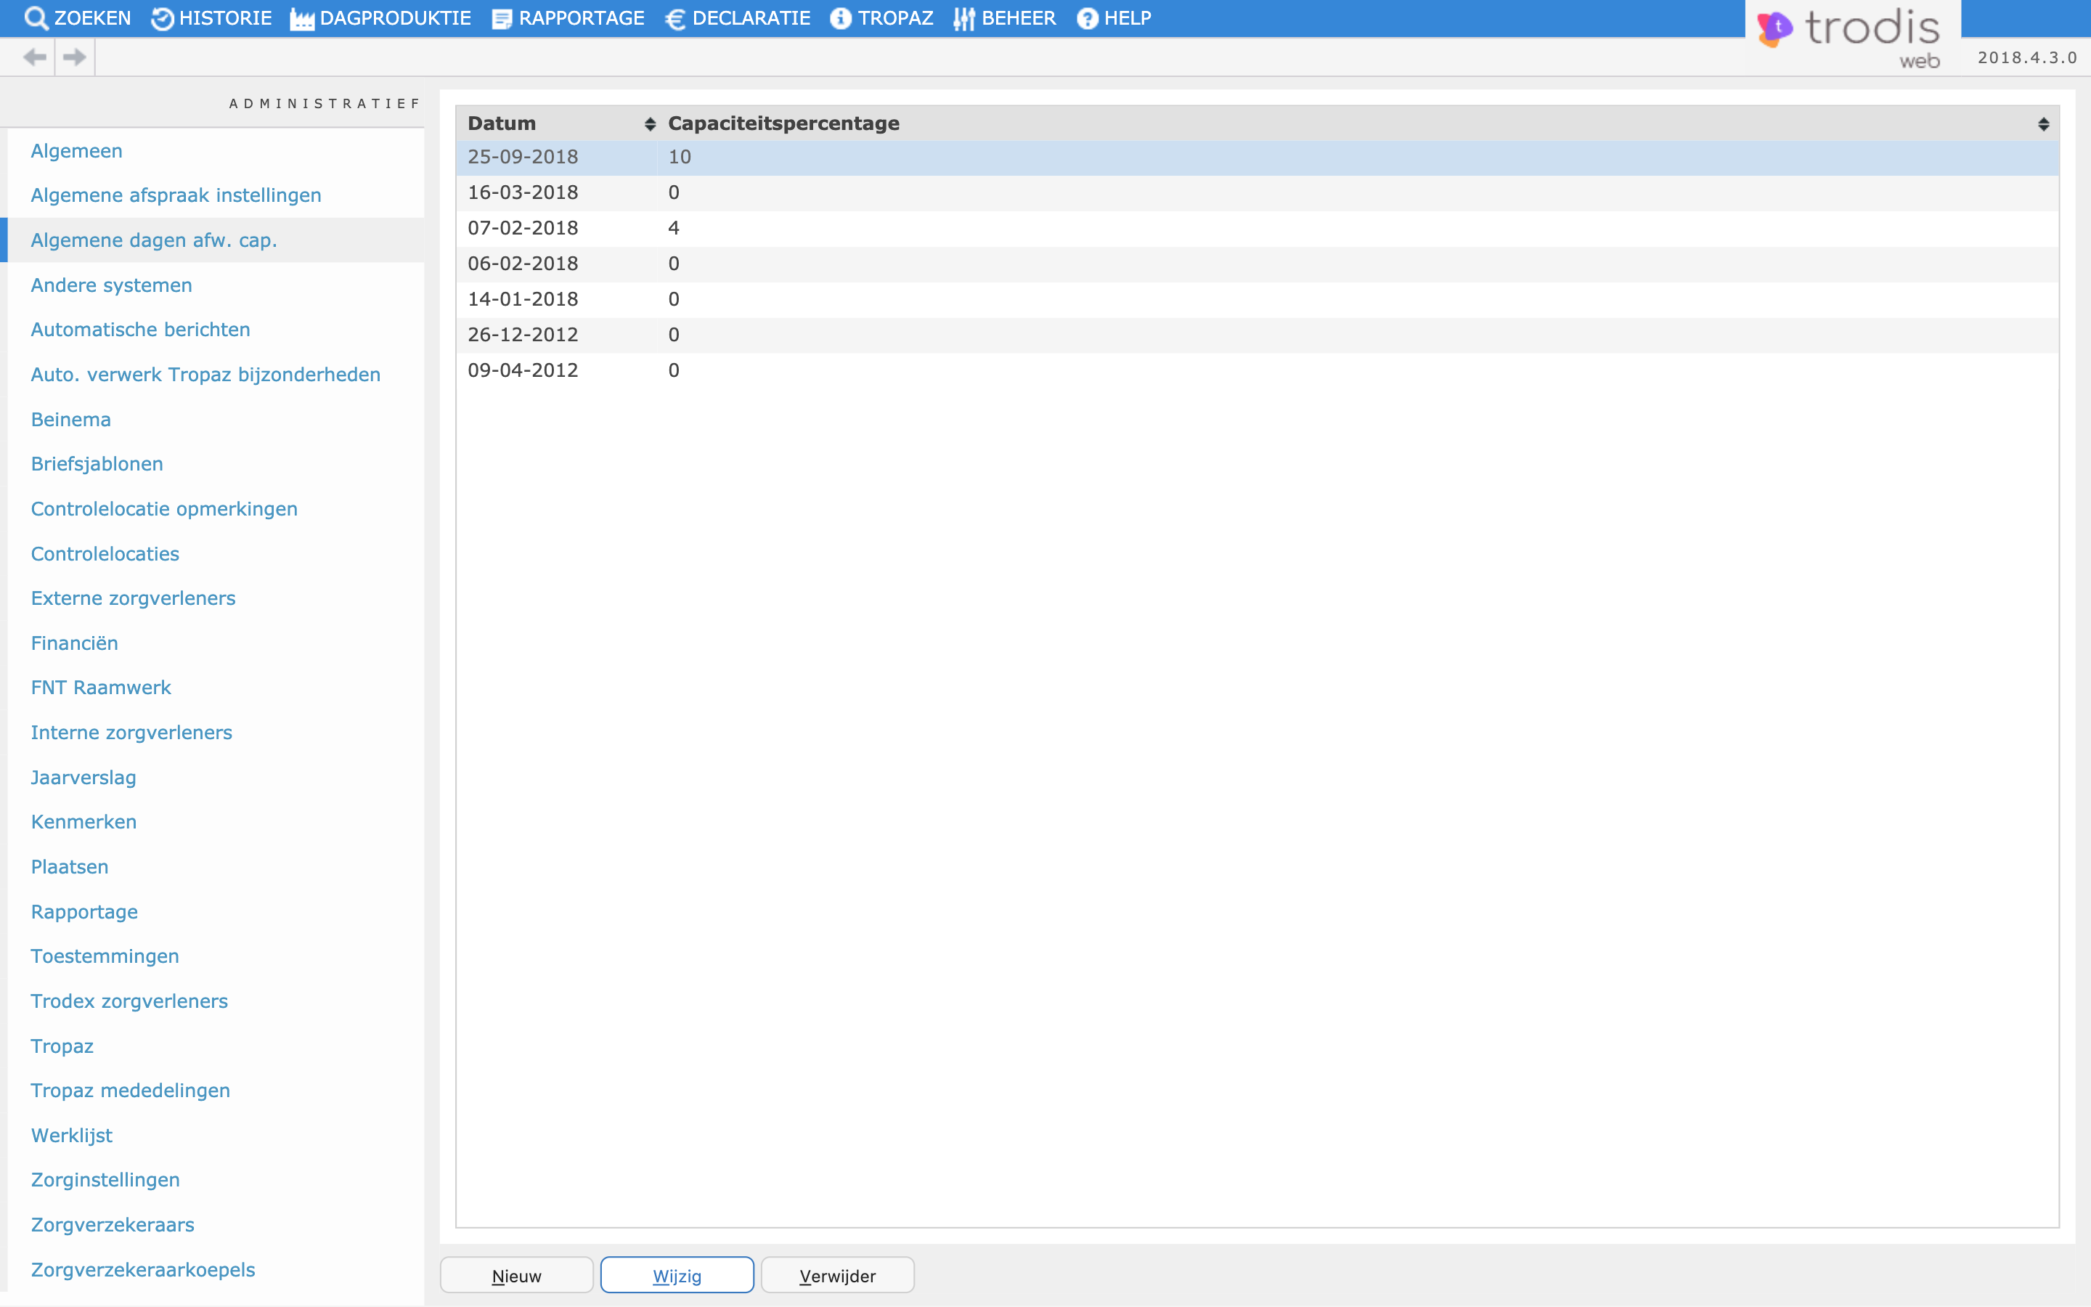
Task: Open the Beheer sliders icon
Action: (964, 18)
